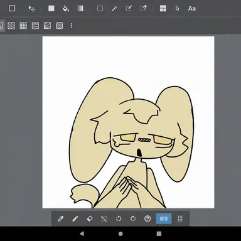Open the help question mark
The width and height of the screenshot is (241, 241).
click(147, 219)
